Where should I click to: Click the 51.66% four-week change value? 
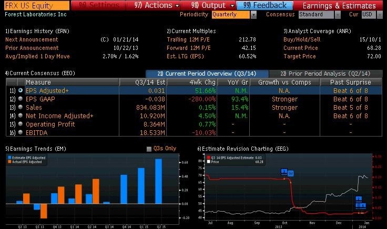point(206,91)
